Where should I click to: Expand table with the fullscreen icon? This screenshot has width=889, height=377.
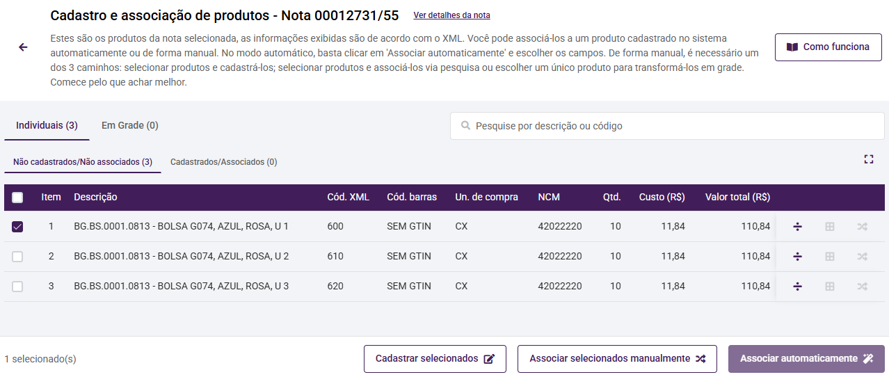[x=868, y=159]
